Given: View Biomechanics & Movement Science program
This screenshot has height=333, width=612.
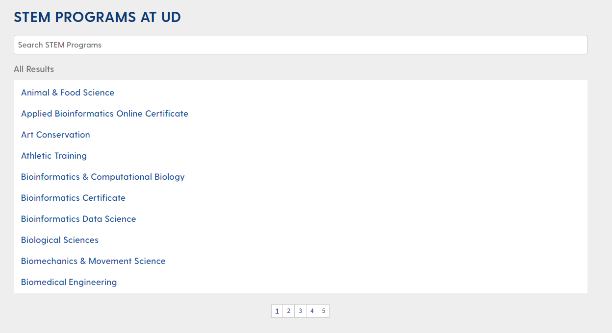Looking at the screenshot, I should click(93, 261).
